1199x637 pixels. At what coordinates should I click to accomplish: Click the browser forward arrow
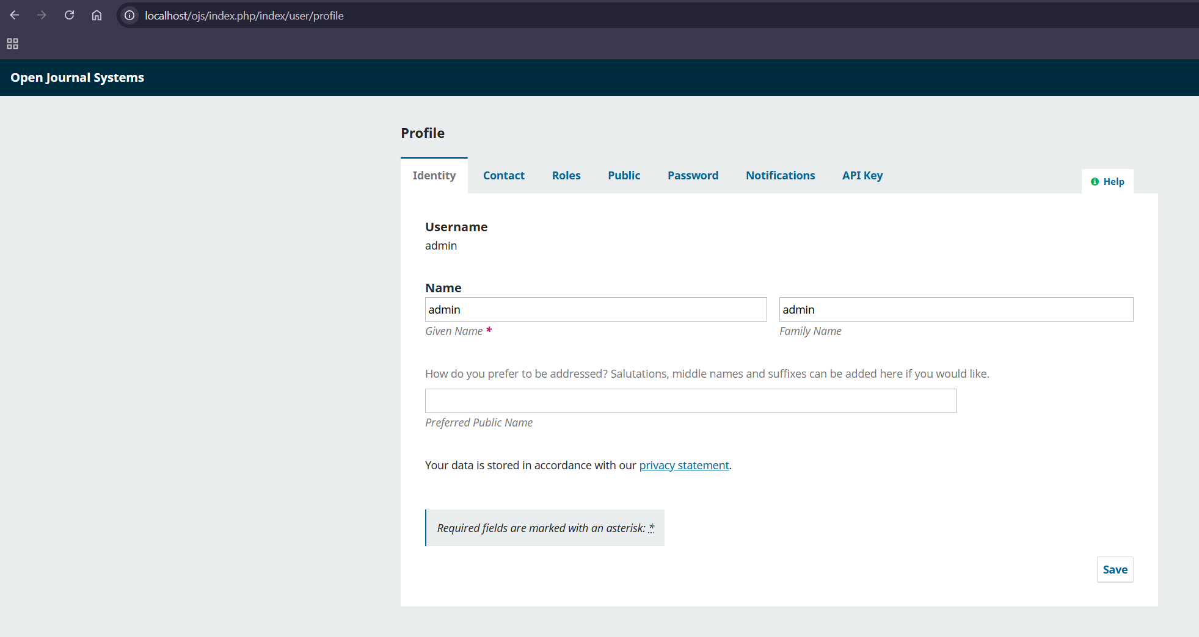coord(42,15)
